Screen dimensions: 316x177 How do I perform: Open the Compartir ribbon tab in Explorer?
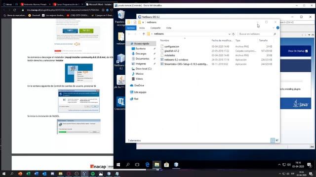click(x=156, y=28)
